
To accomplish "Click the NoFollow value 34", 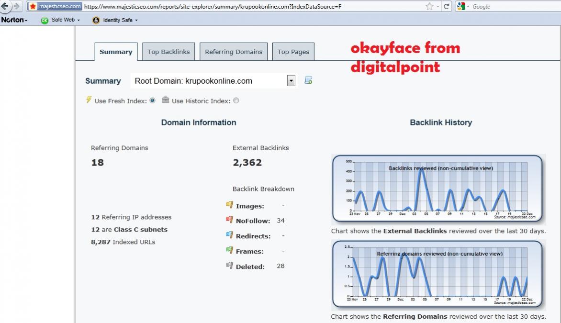I will coord(280,221).
